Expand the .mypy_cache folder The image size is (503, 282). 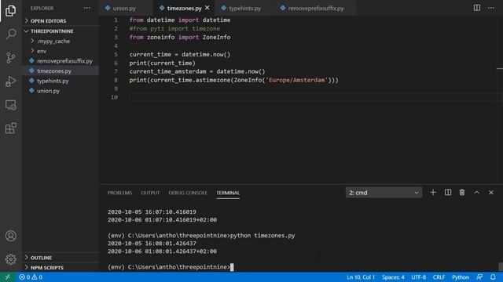tap(61, 41)
